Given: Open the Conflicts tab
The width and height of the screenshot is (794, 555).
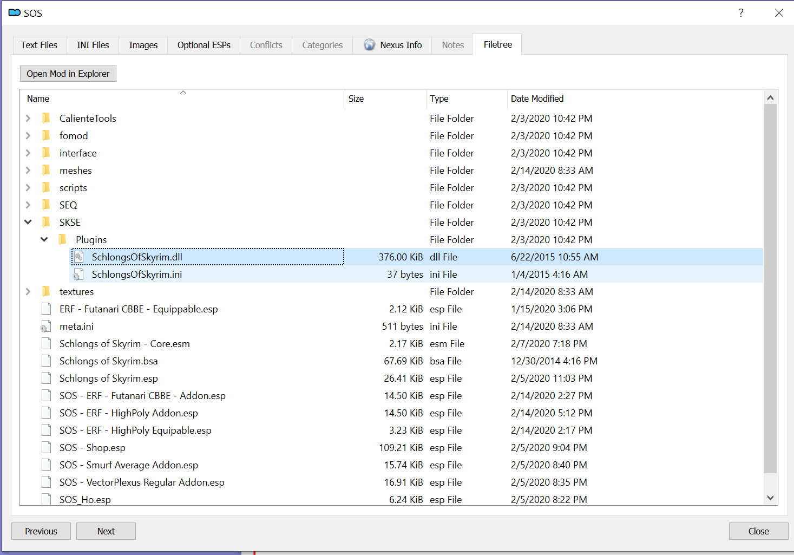Looking at the screenshot, I should pyautogui.click(x=266, y=45).
